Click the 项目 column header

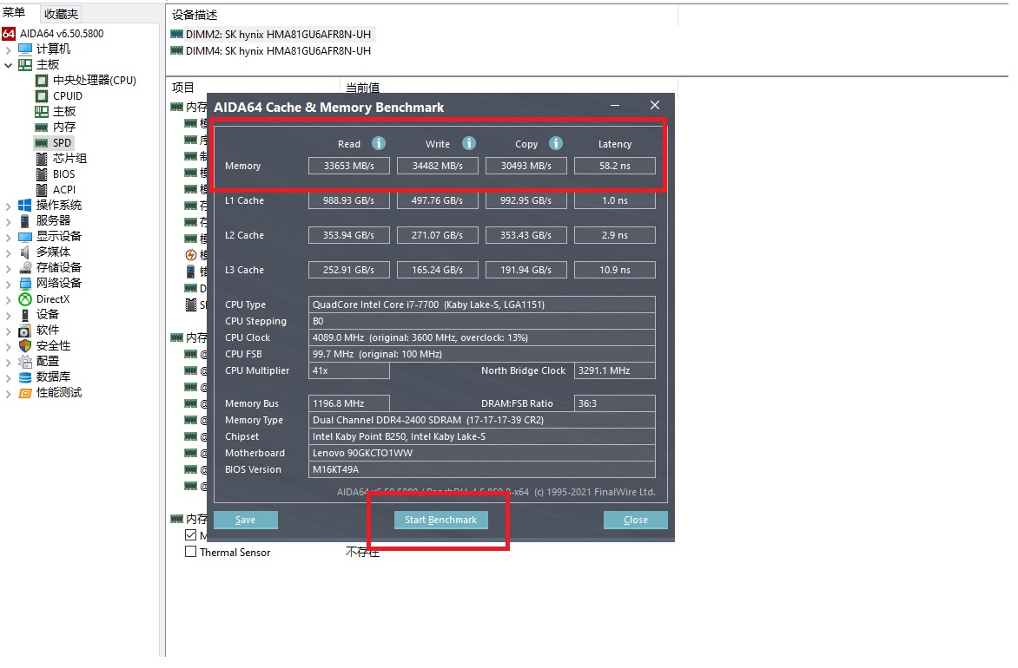(183, 87)
